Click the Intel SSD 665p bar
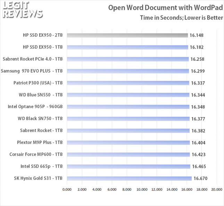This screenshot has width=224, height=206. (x=128, y=166)
